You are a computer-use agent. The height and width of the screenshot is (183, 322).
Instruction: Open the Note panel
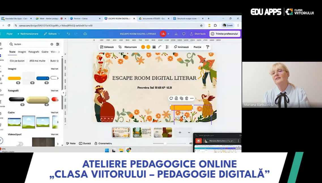71,143
